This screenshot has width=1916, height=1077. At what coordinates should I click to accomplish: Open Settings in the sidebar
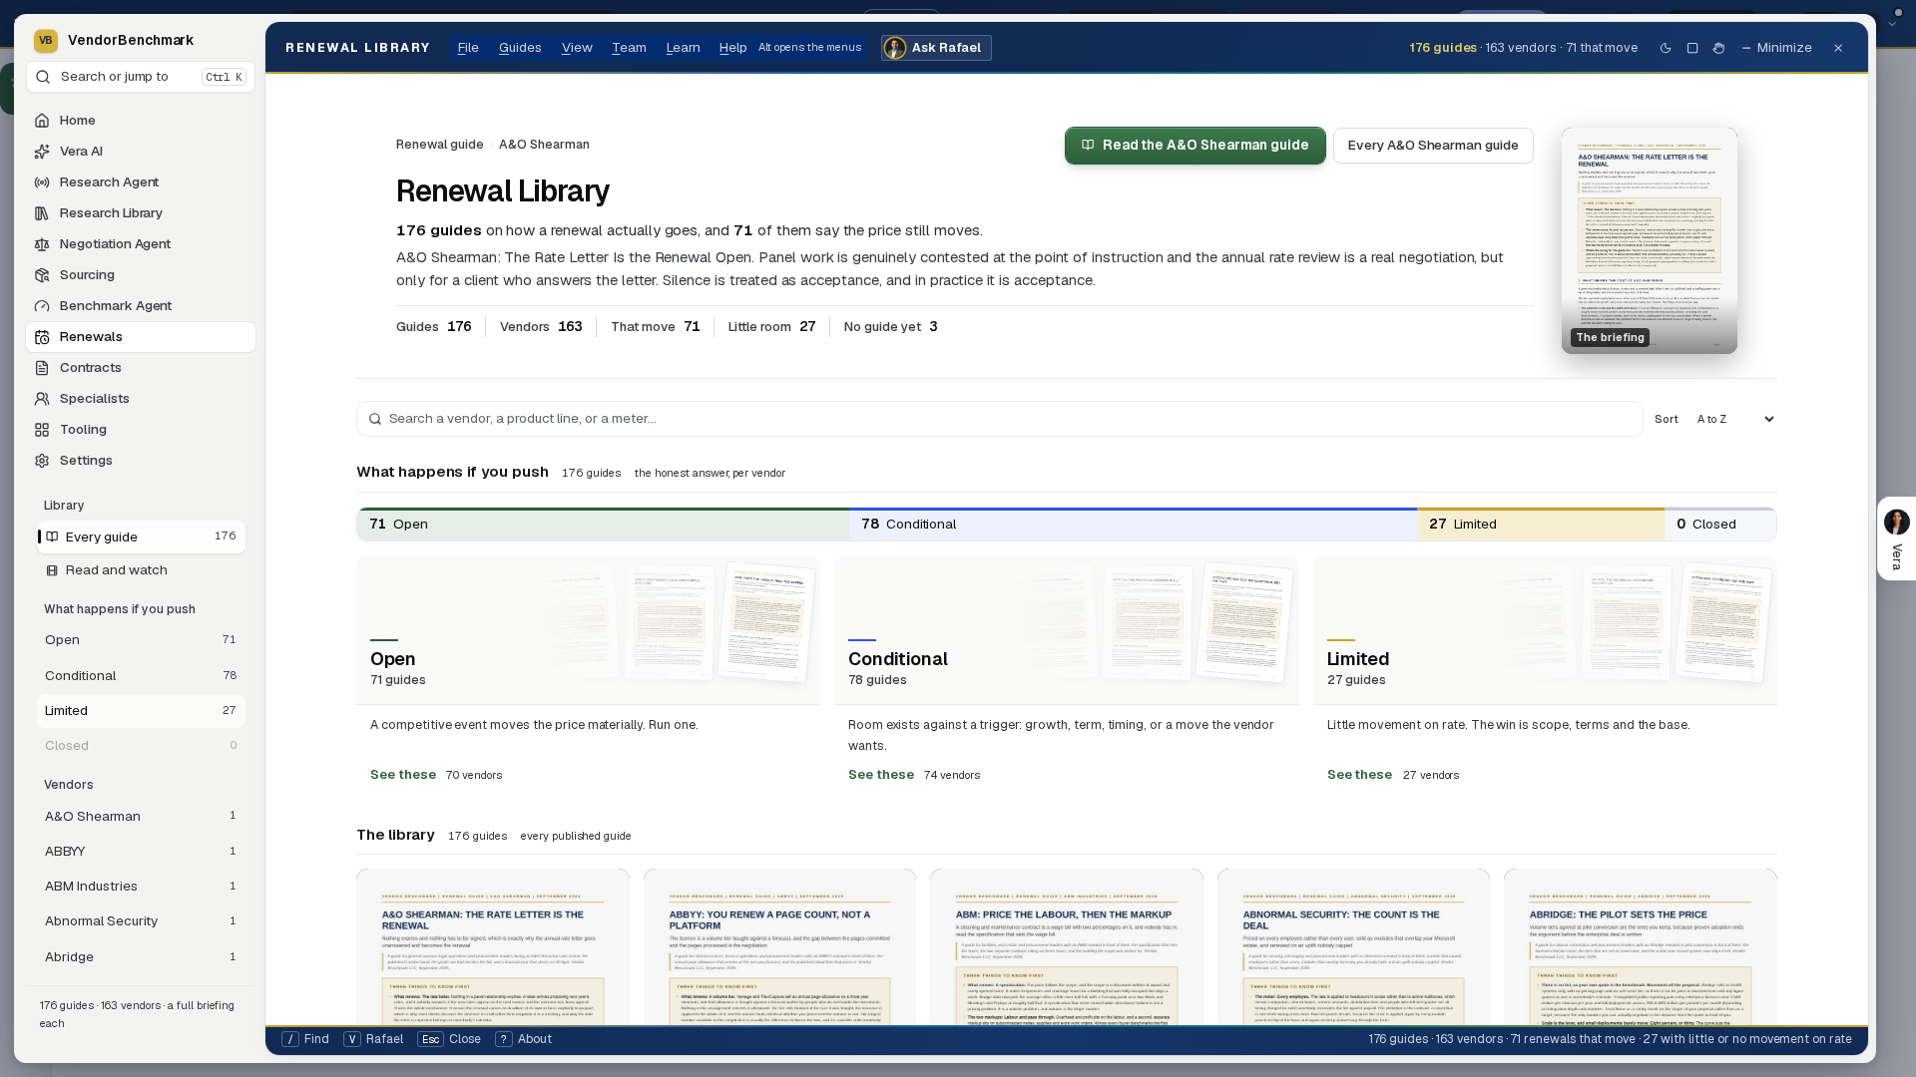tap(141, 461)
